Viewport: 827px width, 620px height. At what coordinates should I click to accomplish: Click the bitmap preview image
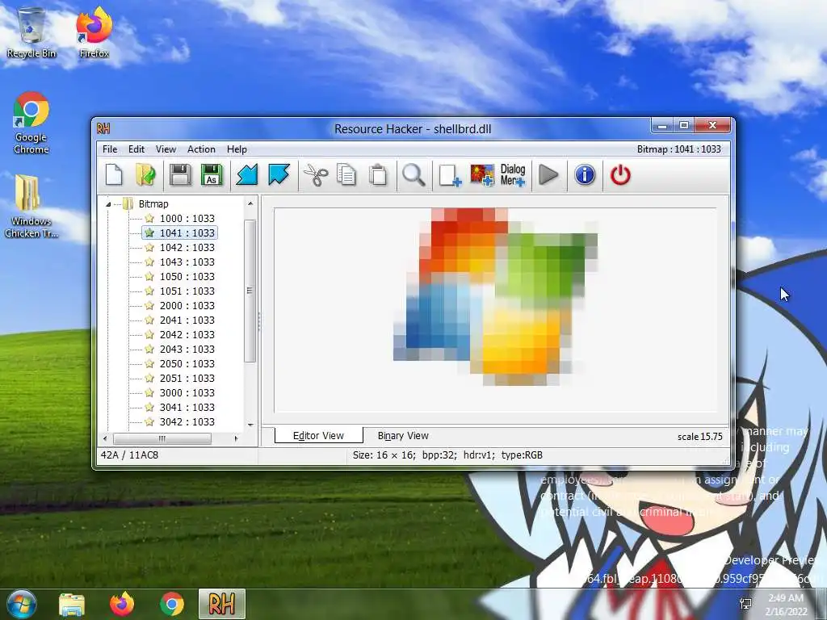pyautogui.click(x=496, y=296)
